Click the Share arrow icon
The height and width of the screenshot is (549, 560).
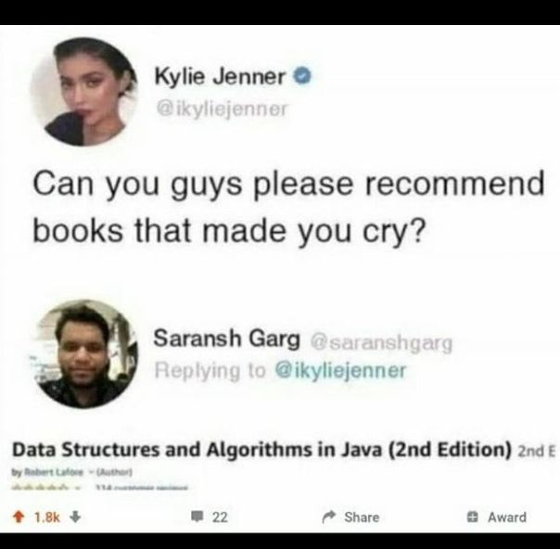tap(328, 517)
